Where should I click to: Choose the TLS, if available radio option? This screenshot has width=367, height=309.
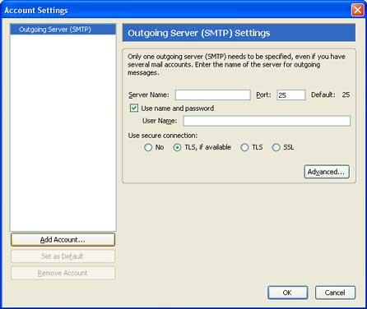click(x=177, y=147)
